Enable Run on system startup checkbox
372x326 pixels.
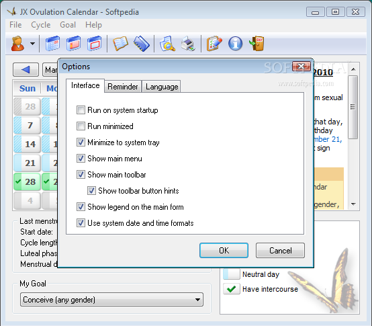81,110
